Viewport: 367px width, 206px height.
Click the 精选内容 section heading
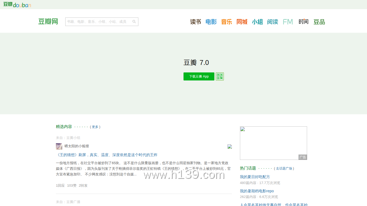pyautogui.click(x=64, y=127)
